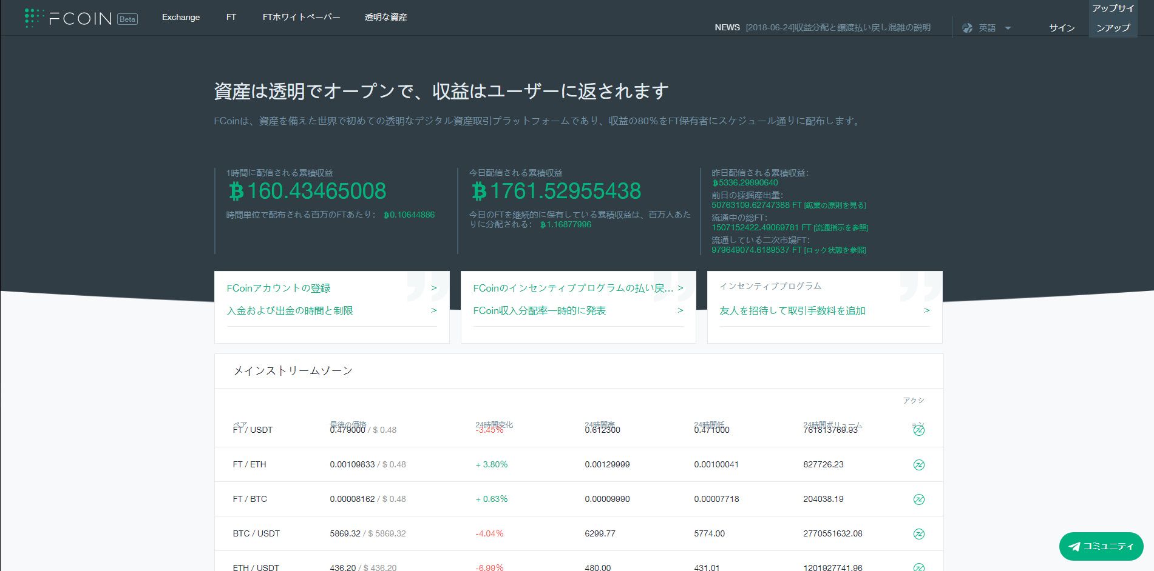Click arrow beside FCoin収入分配率一時的に発表
The width and height of the screenshot is (1154, 571).
point(681,310)
